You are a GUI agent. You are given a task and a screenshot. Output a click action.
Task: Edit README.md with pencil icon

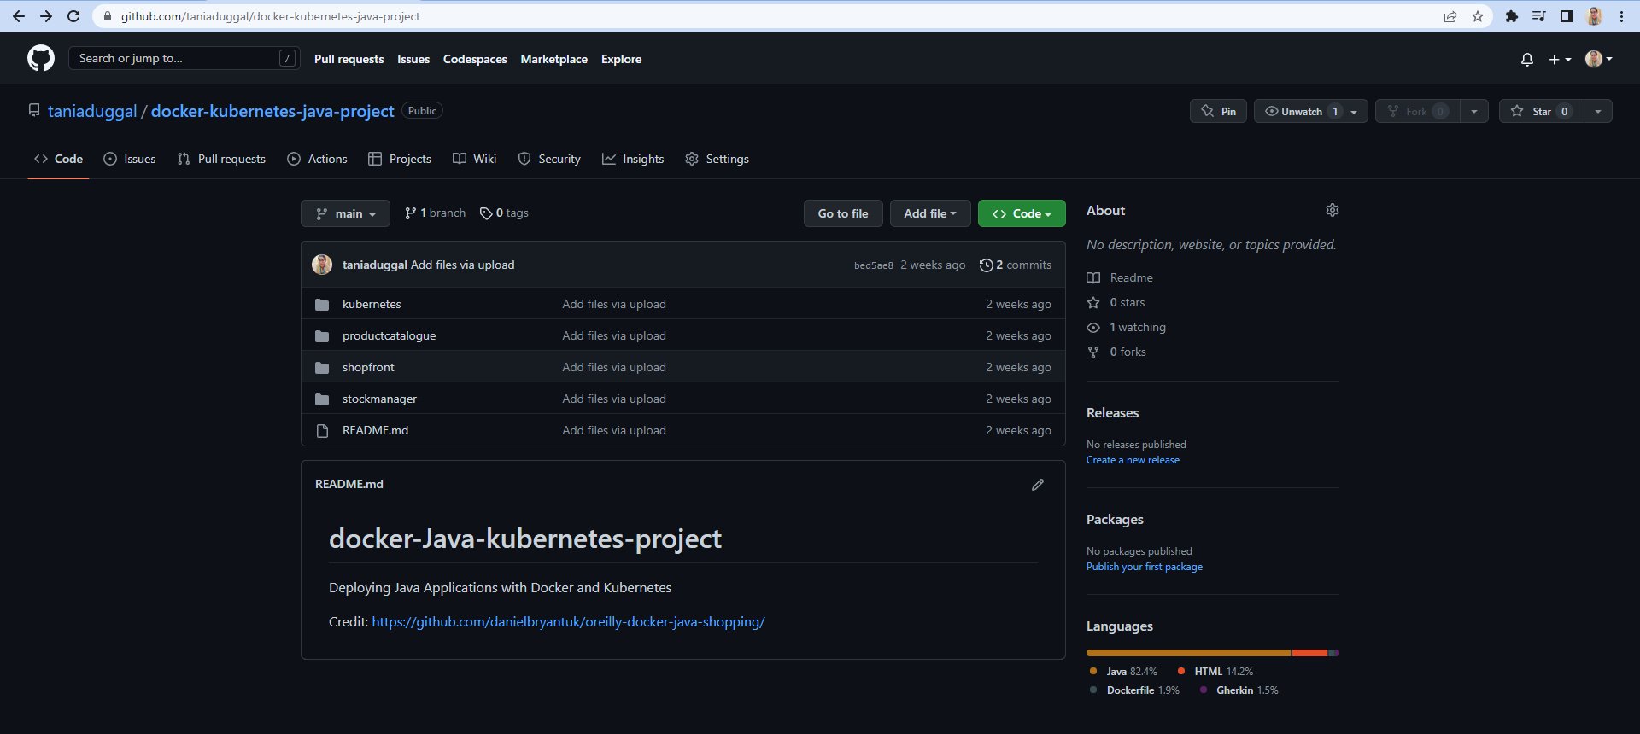pyautogui.click(x=1038, y=485)
